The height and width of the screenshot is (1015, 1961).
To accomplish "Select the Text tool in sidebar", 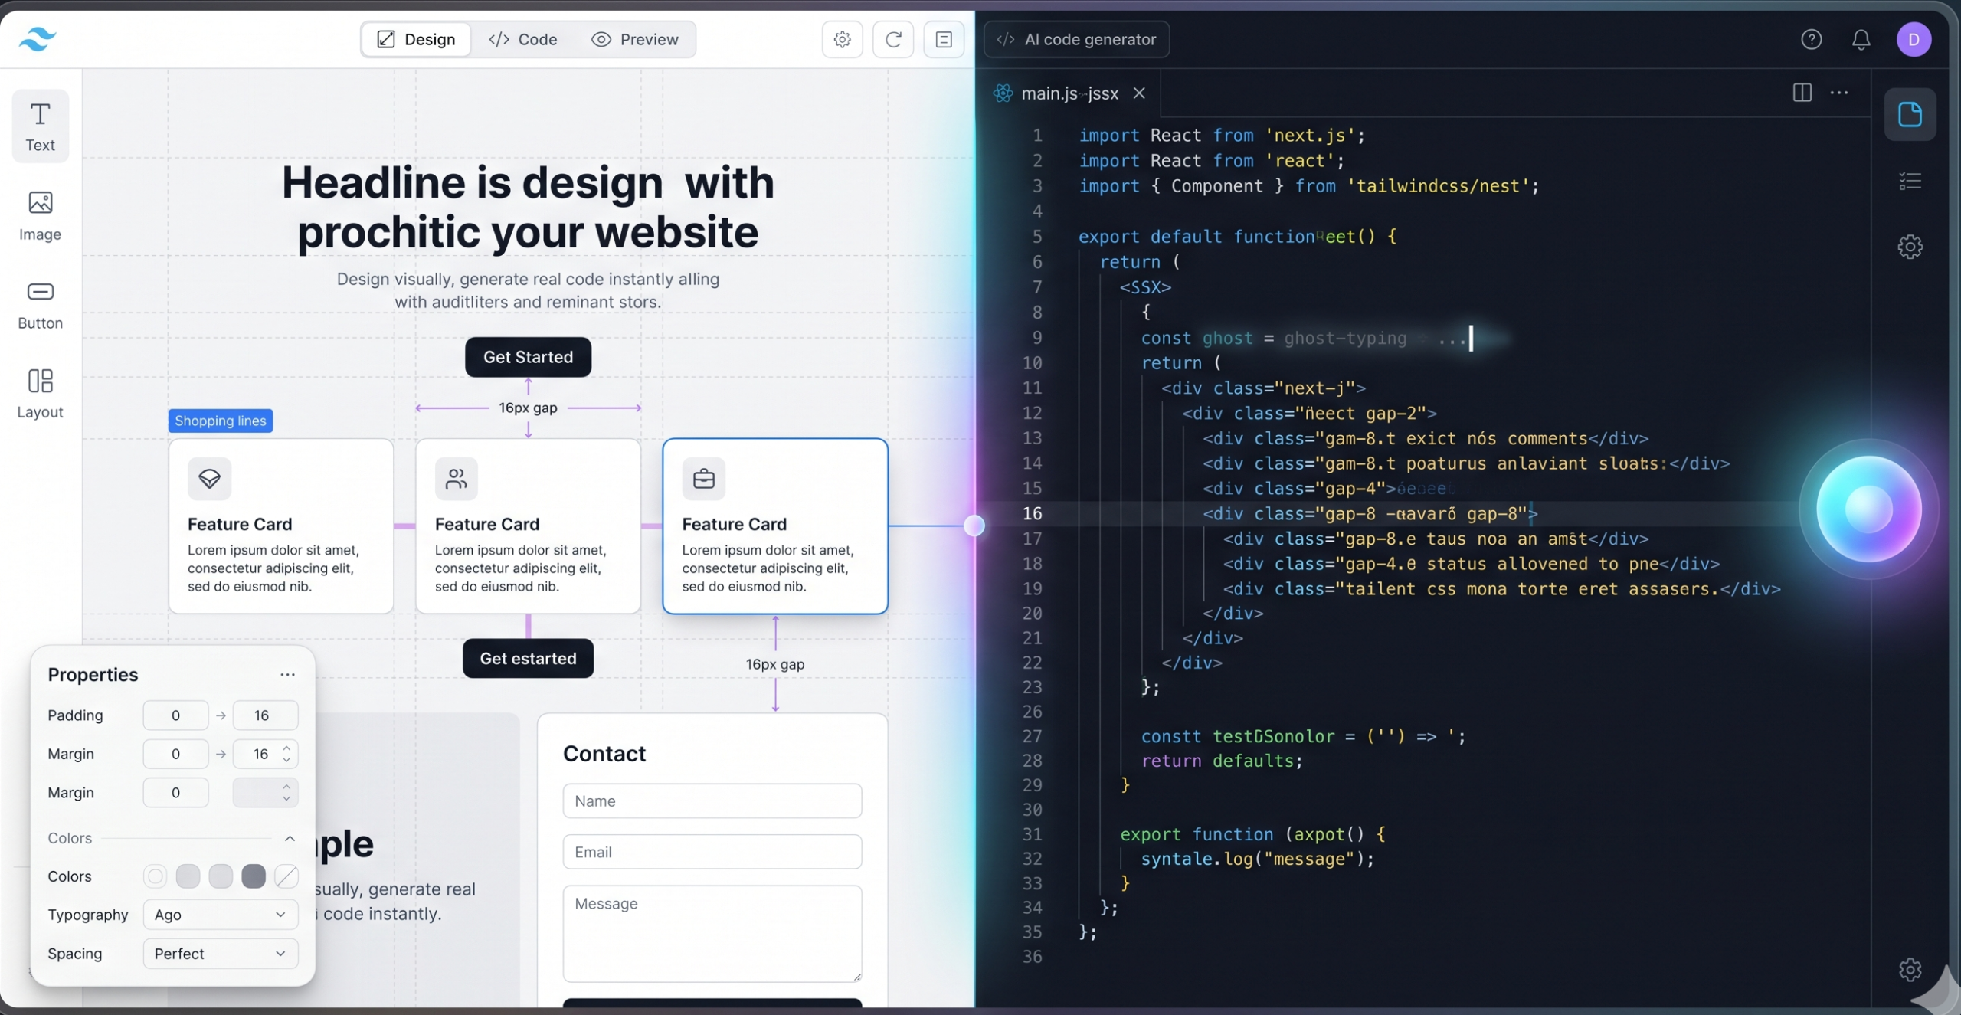I will (x=40, y=126).
